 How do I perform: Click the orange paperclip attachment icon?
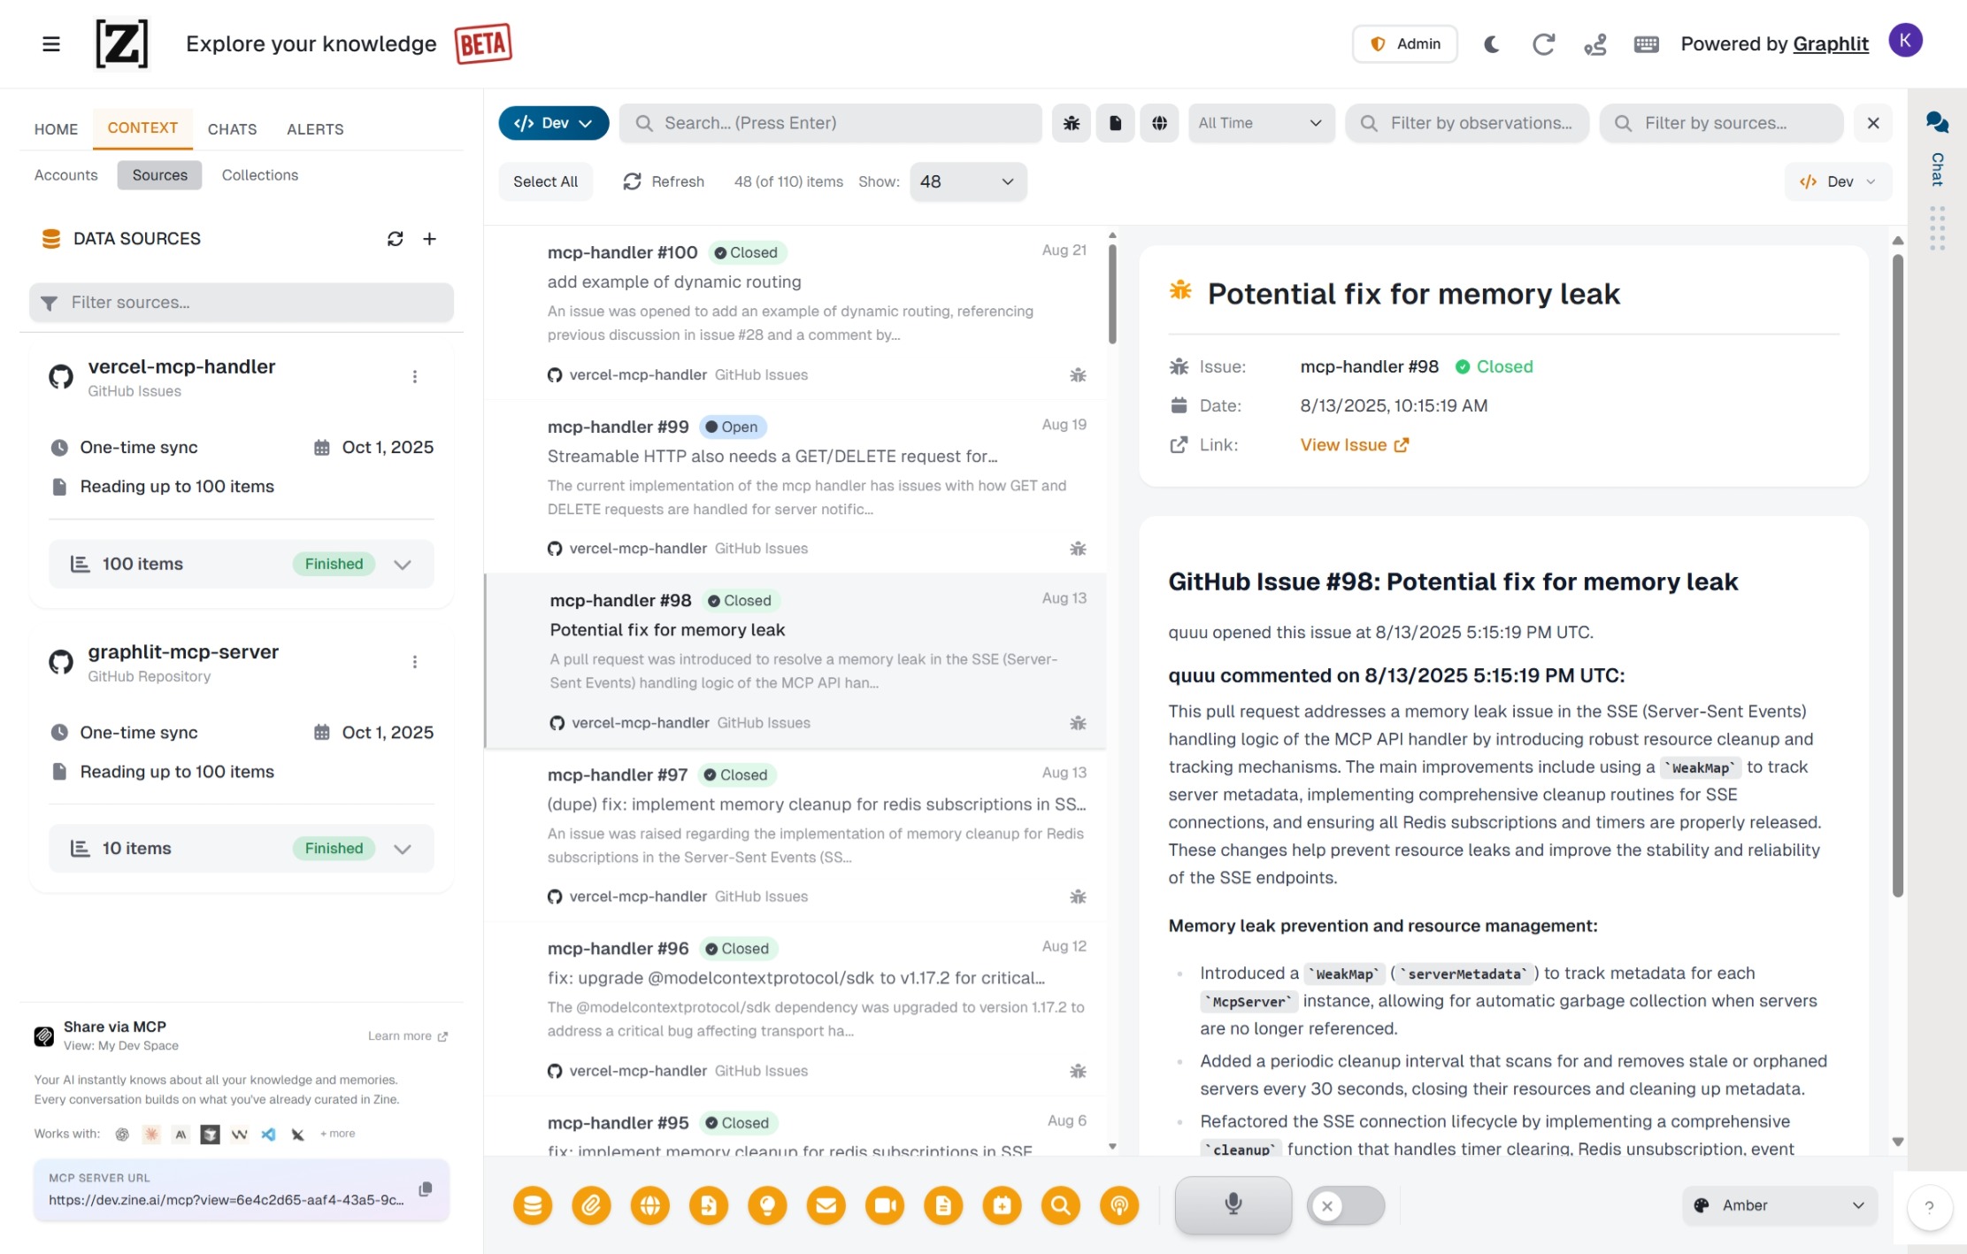[x=591, y=1205]
